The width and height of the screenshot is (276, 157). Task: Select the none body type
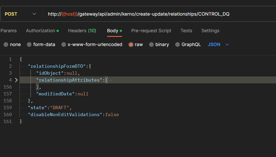coord(6,44)
